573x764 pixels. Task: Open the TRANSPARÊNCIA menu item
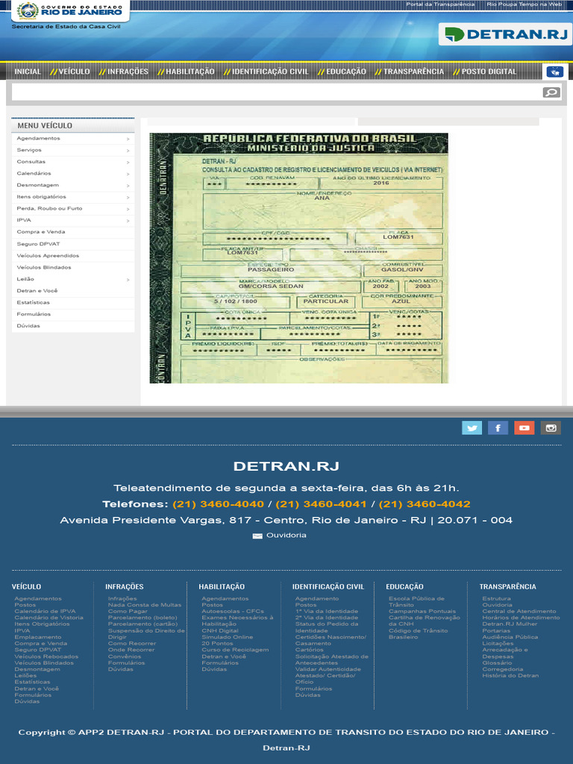click(x=413, y=72)
